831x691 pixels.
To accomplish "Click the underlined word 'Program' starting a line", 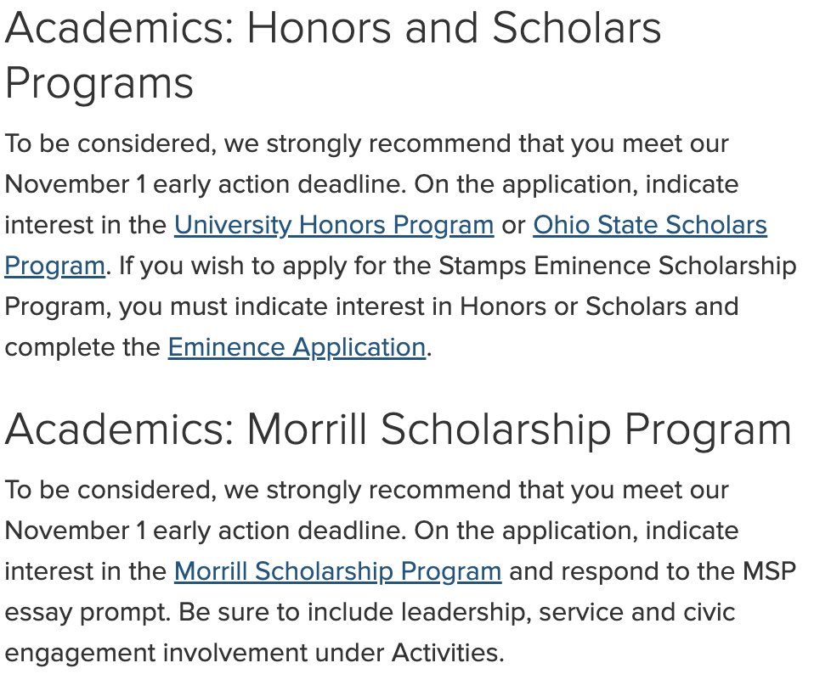I will point(54,266).
